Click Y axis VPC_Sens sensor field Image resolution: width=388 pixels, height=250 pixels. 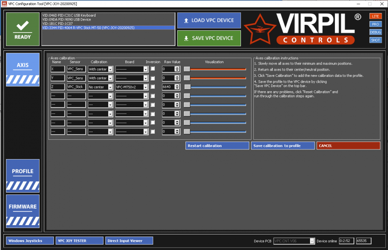click(76, 78)
